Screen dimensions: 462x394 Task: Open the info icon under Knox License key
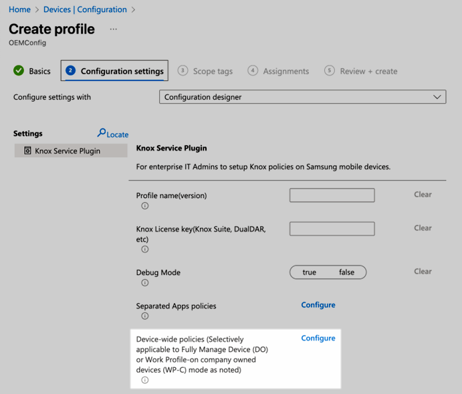pyautogui.click(x=144, y=250)
